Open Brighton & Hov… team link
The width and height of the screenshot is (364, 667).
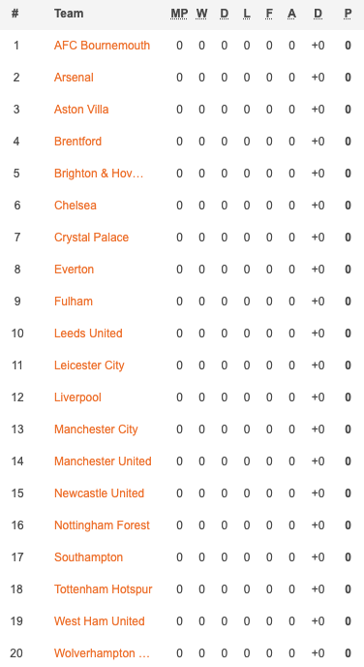tap(99, 174)
